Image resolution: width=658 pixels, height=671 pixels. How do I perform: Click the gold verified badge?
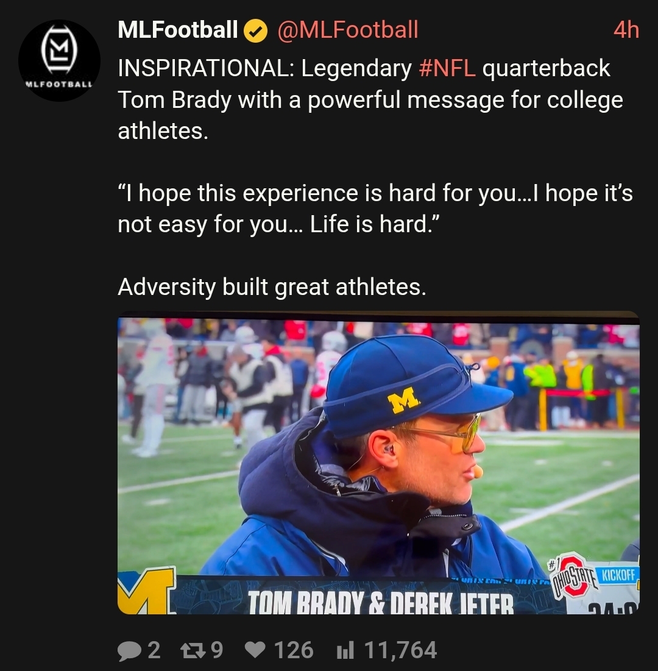click(256, 30)
